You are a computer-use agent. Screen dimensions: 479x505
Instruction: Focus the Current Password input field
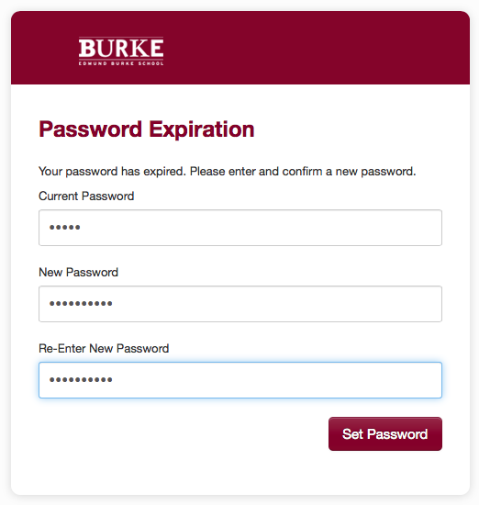pos(240,228)
